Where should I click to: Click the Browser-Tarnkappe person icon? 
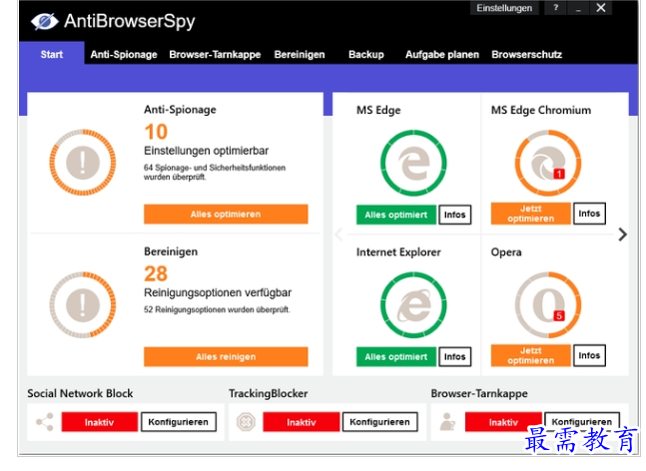[x=447, y=422]
